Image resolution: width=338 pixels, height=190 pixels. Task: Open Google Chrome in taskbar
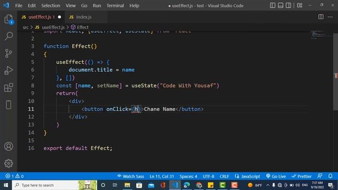[199, 185]
